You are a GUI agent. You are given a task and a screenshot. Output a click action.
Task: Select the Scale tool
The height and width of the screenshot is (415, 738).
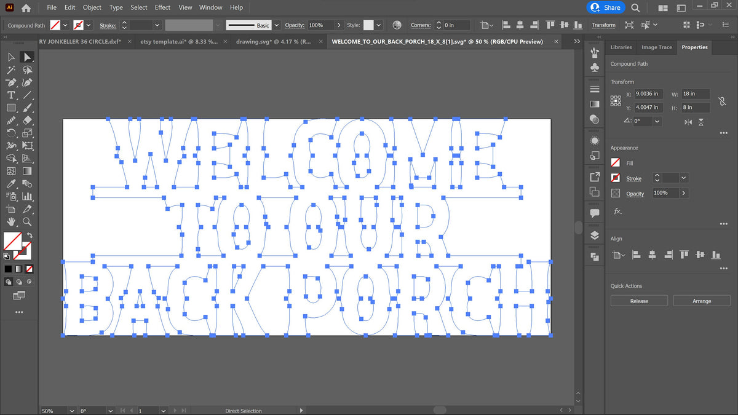coord(27,133)
